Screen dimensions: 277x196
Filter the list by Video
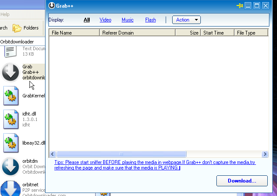[x=105, y=20]
